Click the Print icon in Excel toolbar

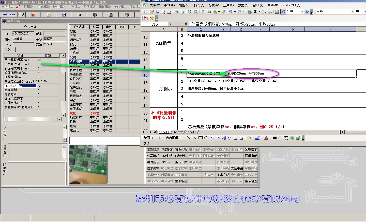point(177,11)
